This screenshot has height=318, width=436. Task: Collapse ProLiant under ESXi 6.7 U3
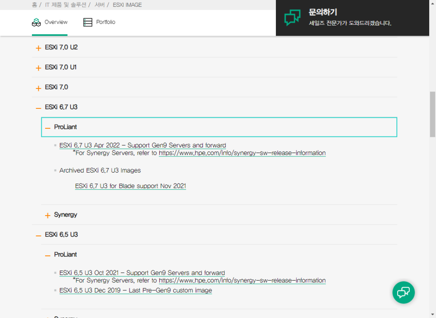coord(219,127)
